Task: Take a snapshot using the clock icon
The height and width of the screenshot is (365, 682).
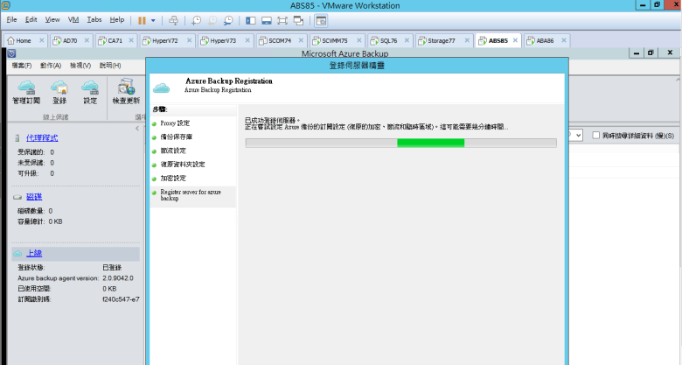Action: (197, 19)
